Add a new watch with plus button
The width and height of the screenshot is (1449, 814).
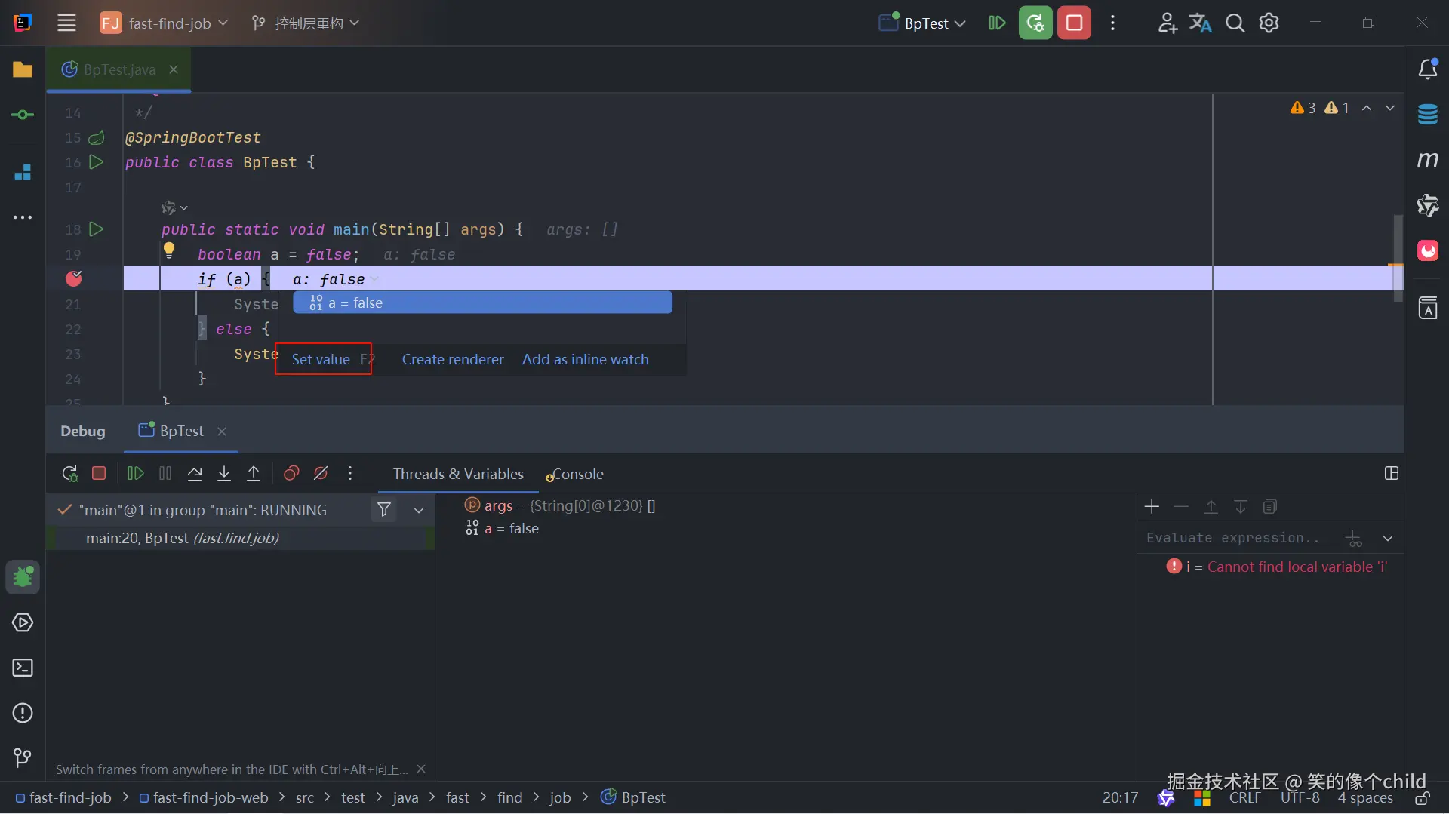pos(1152,507)
